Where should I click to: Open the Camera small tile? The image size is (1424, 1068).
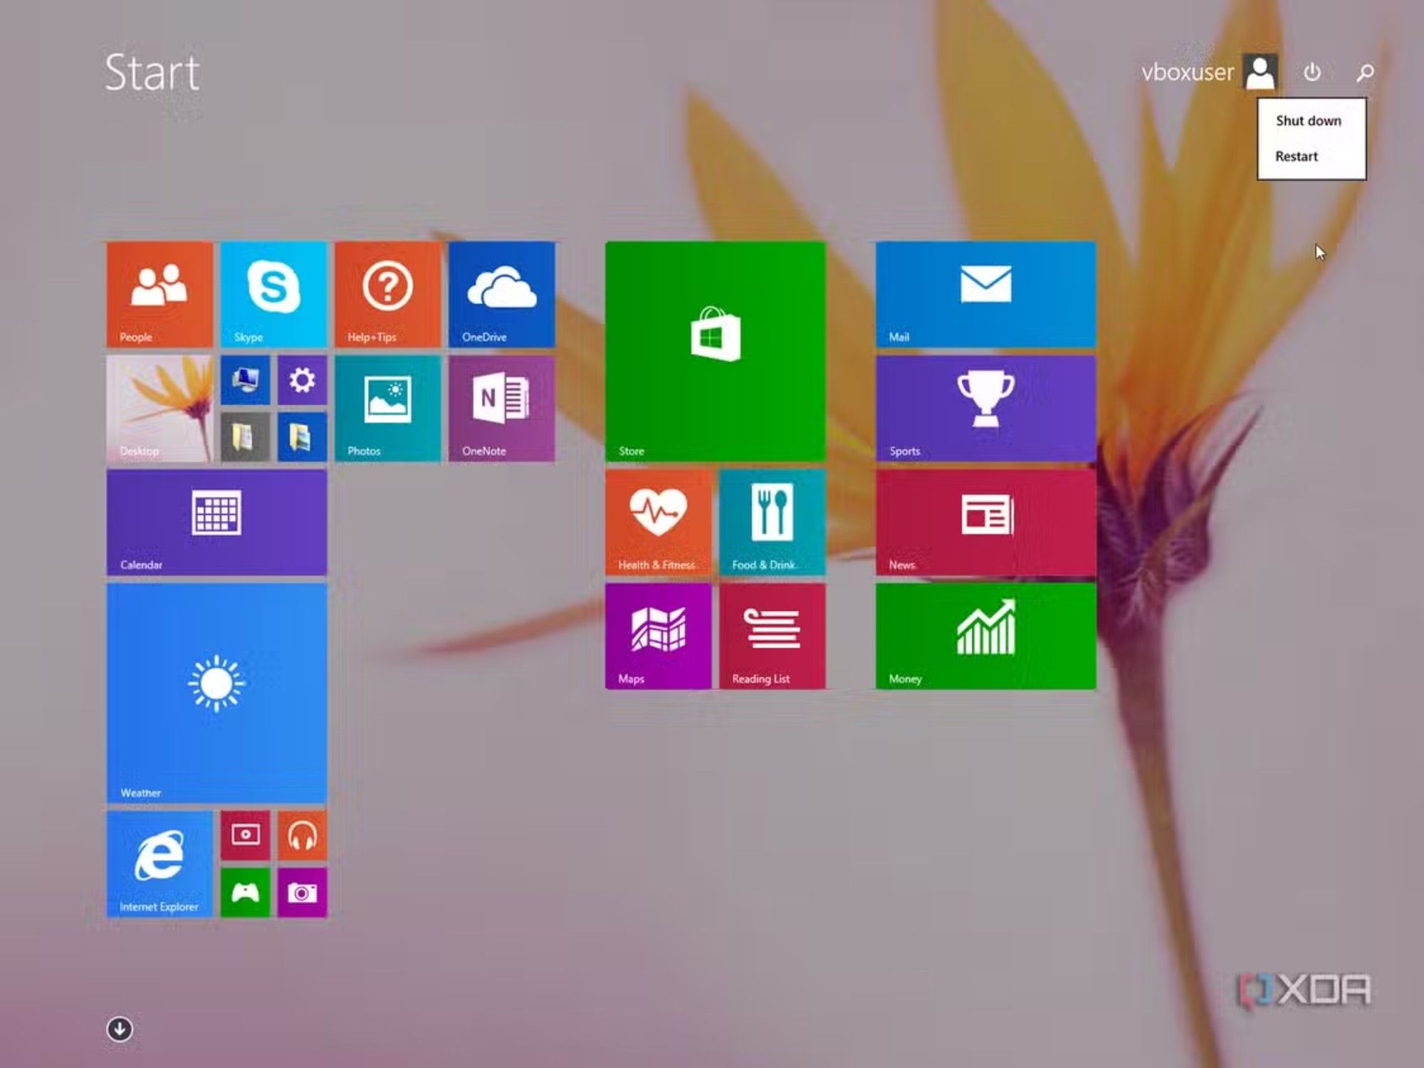(302, 892)
